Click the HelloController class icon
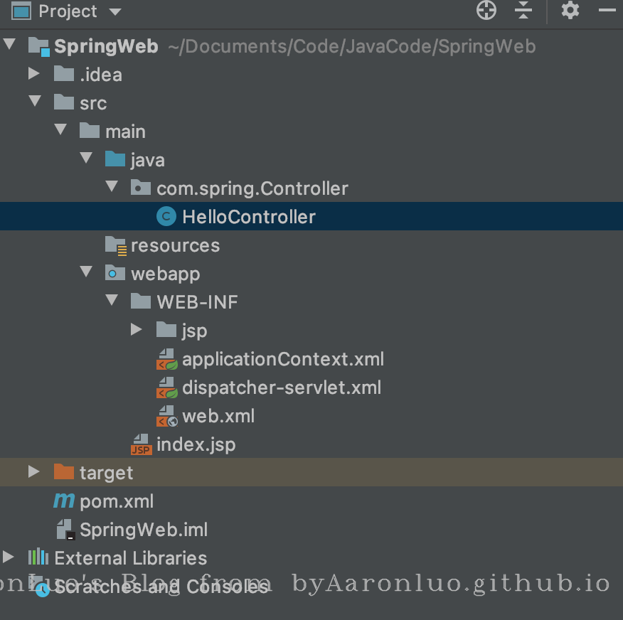 (x=166, y=217)
